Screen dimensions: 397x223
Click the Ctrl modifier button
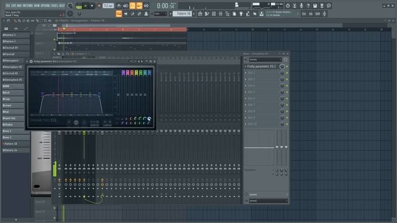pyautogui.click(x=304, y=14)
